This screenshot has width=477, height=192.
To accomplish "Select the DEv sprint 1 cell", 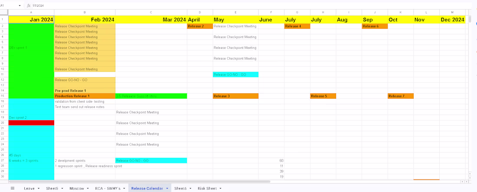I will pyautogui.click(x=31, y=48).
